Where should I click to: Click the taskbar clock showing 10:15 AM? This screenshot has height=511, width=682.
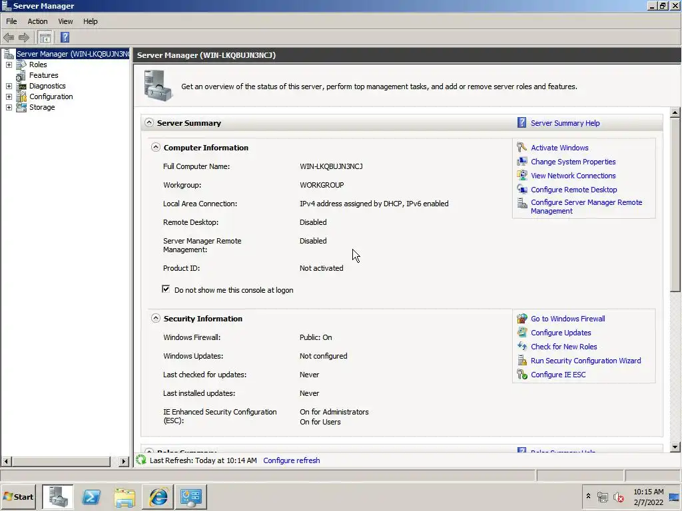coord(648,496)
